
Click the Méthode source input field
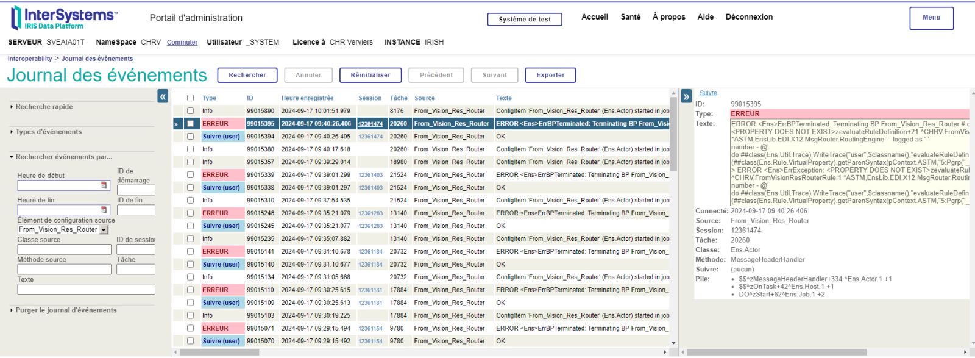coord(65,269)
